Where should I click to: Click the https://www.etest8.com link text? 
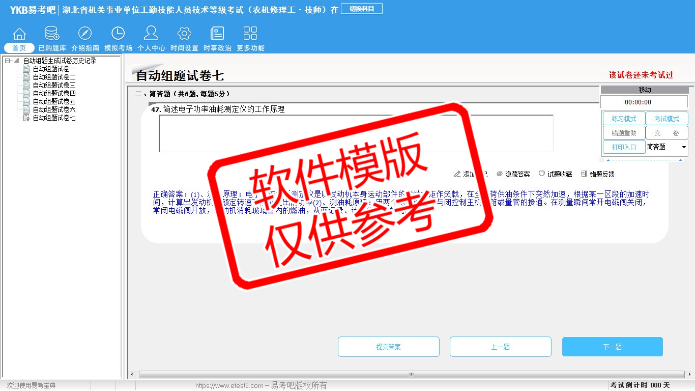229,386
